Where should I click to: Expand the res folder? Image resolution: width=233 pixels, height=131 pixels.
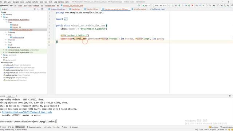point(1,57)
